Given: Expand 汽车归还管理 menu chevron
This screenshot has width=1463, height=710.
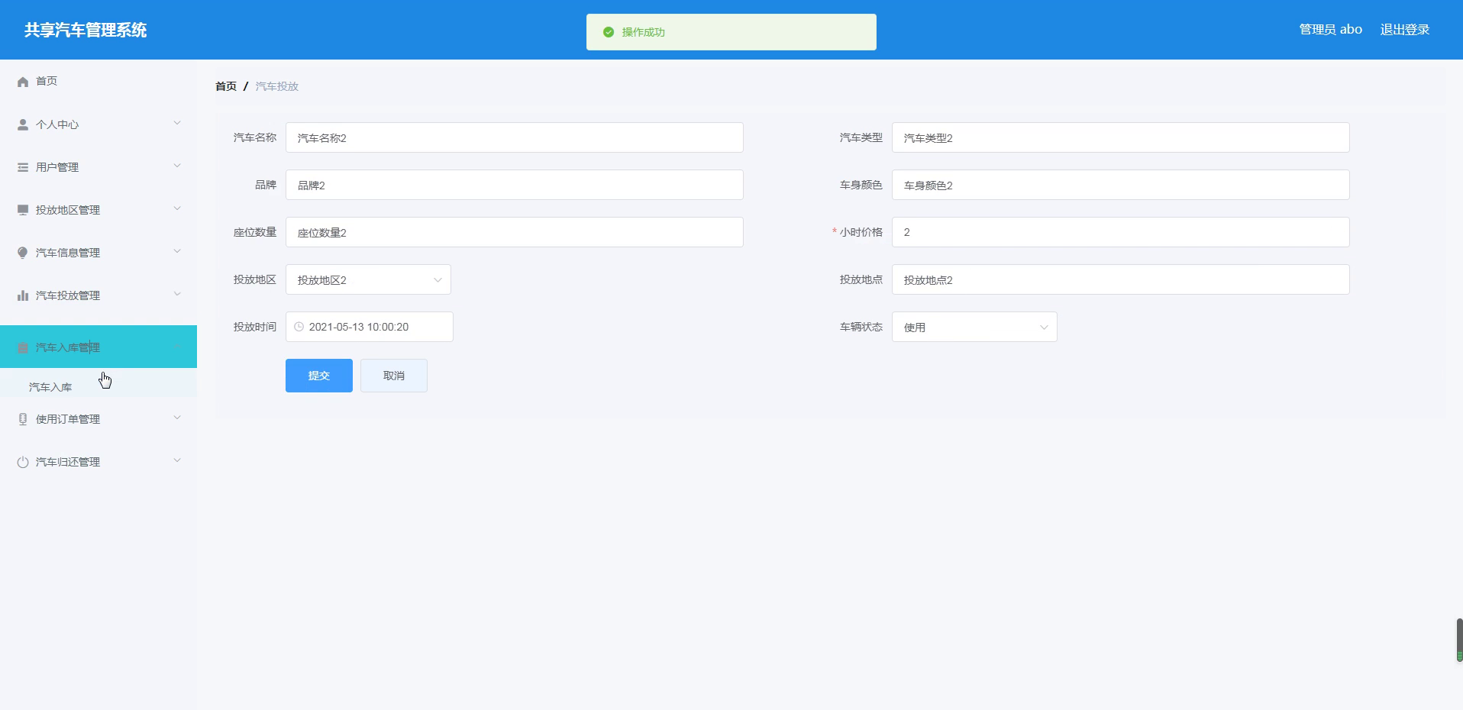Looking at the screenshot, I should pos(177,460).
